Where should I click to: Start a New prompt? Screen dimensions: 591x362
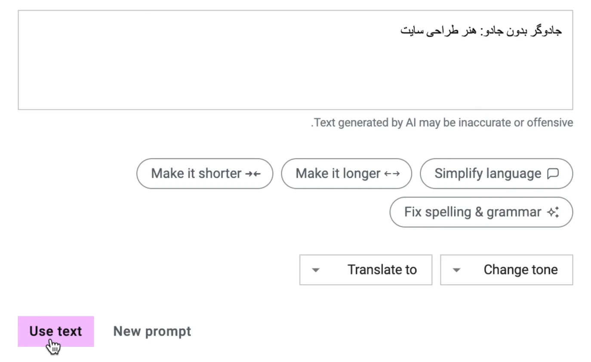coord(151,331)
